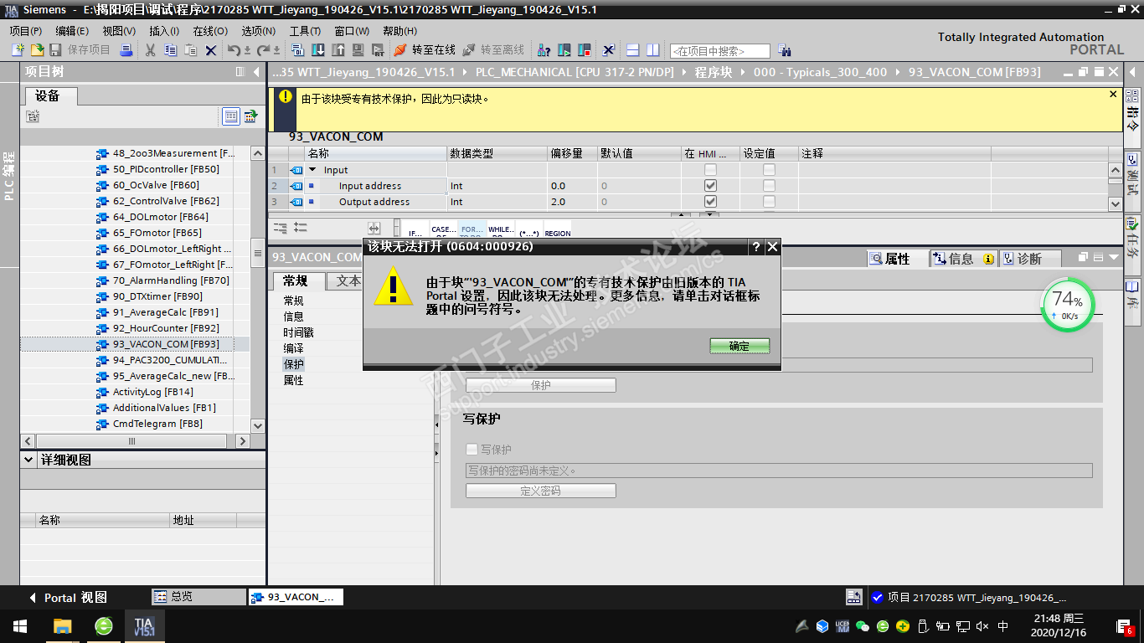Click the Download to device icon
Viewport: 1144px width, 643px height.
tap(318, 50)
